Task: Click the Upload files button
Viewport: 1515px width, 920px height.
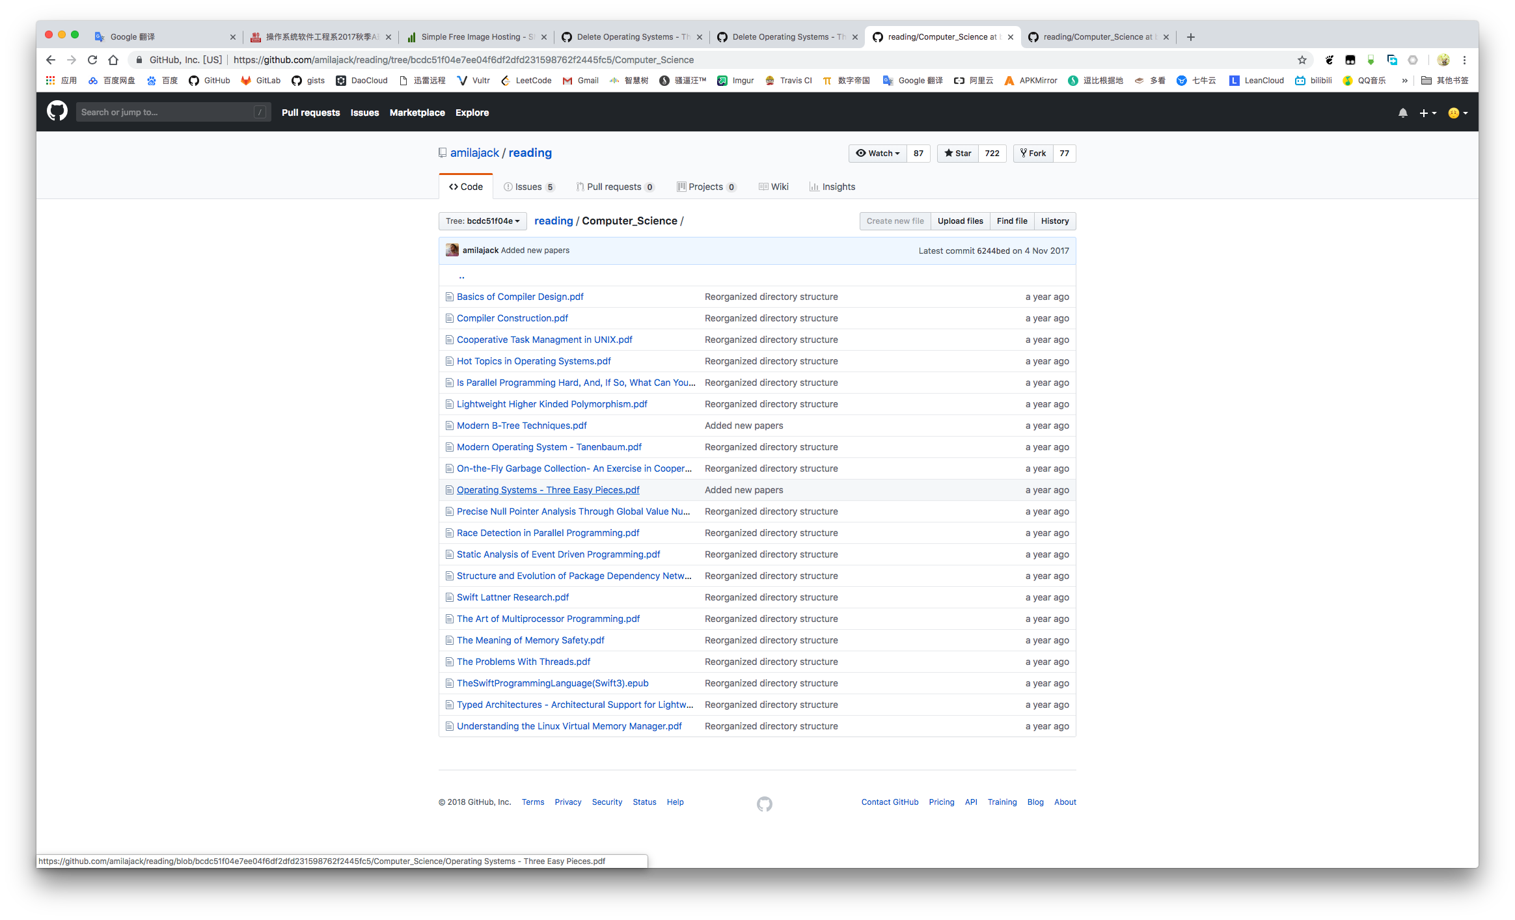Action: [x=960, y=221]
